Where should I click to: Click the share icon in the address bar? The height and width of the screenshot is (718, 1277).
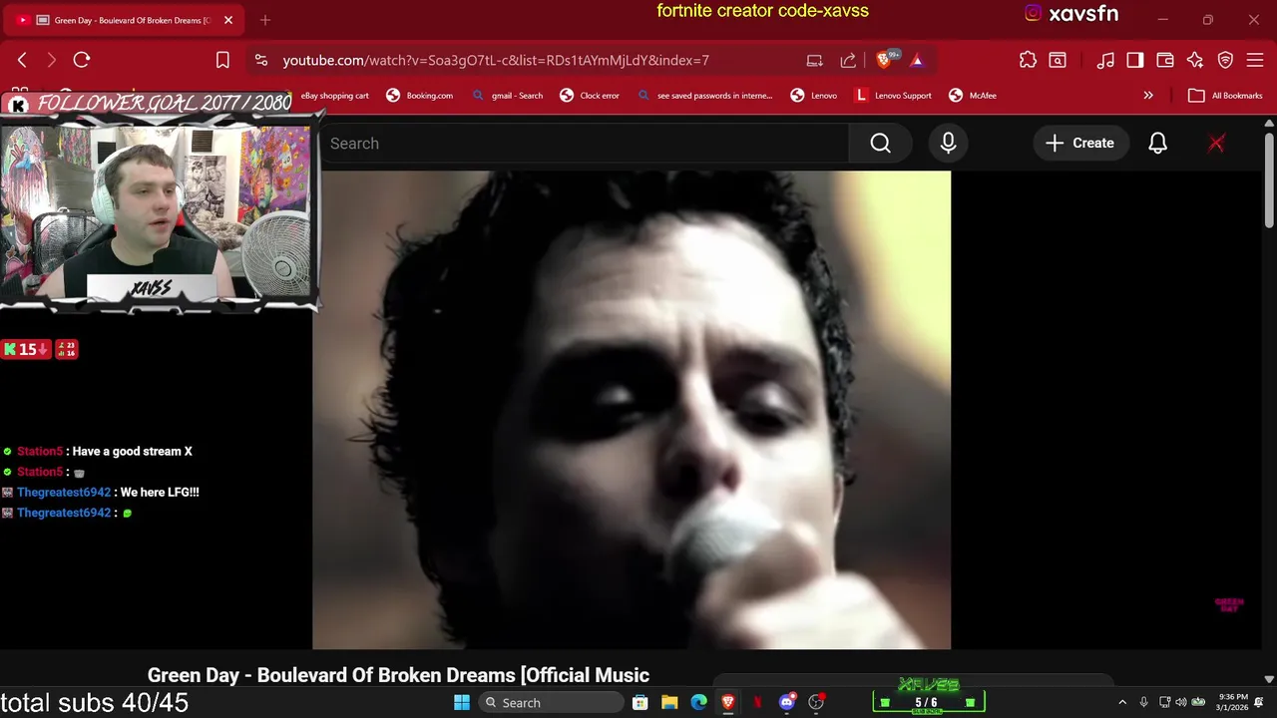tap(848, 60)
